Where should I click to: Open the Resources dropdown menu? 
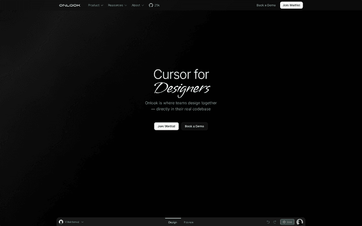[117, 5]
